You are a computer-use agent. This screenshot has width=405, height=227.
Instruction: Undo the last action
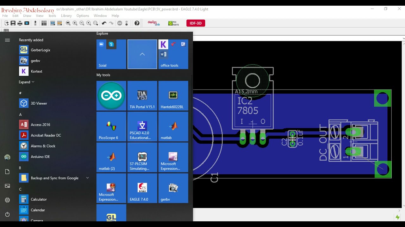click(x=104, y=23)
